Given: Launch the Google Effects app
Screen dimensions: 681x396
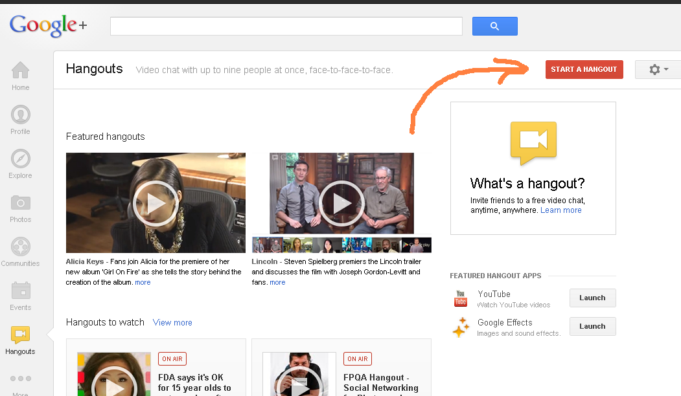Looking at the screenshot, I should (x=592, y=326).
